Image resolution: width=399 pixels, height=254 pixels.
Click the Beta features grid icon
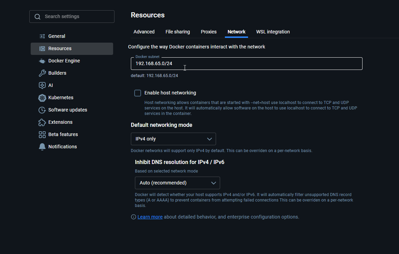[42, 134]
